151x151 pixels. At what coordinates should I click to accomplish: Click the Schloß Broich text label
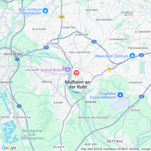52,70
